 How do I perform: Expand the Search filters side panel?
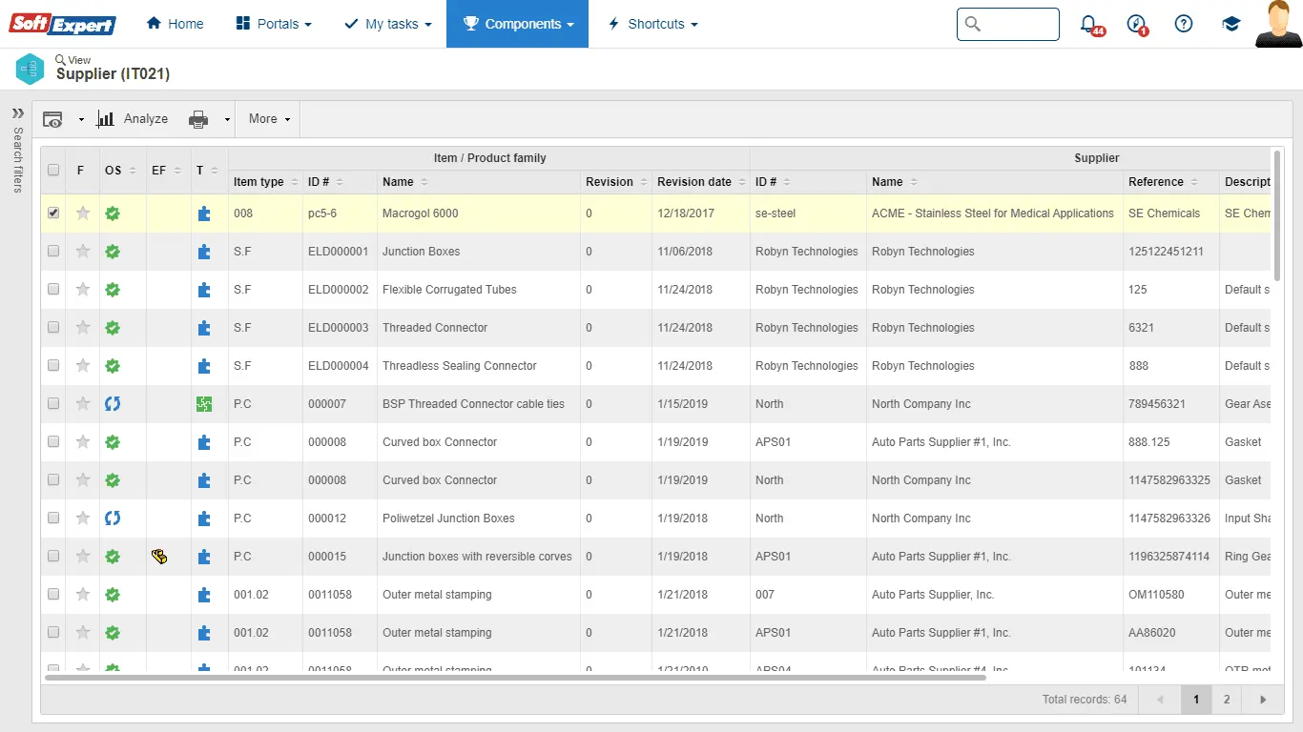click(x=17, y=113)
